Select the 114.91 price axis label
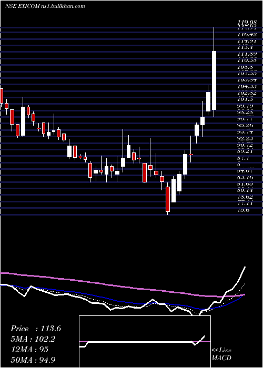 247,40
